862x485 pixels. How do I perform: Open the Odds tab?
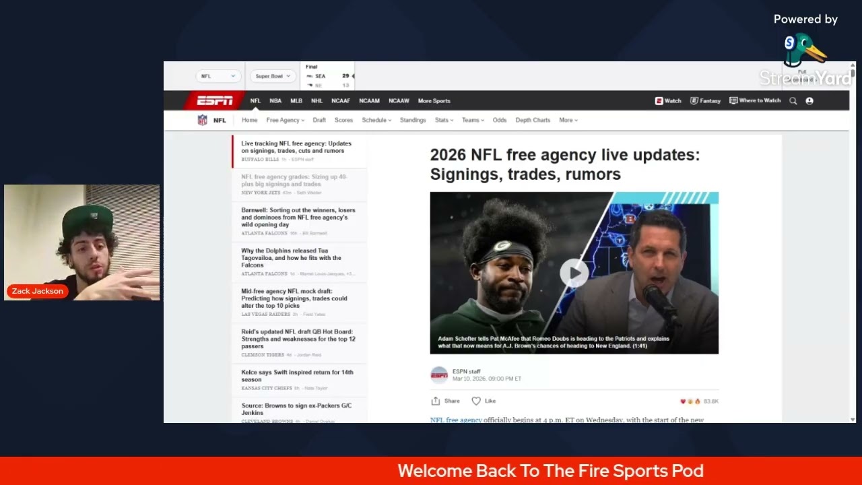click(499, 121)
